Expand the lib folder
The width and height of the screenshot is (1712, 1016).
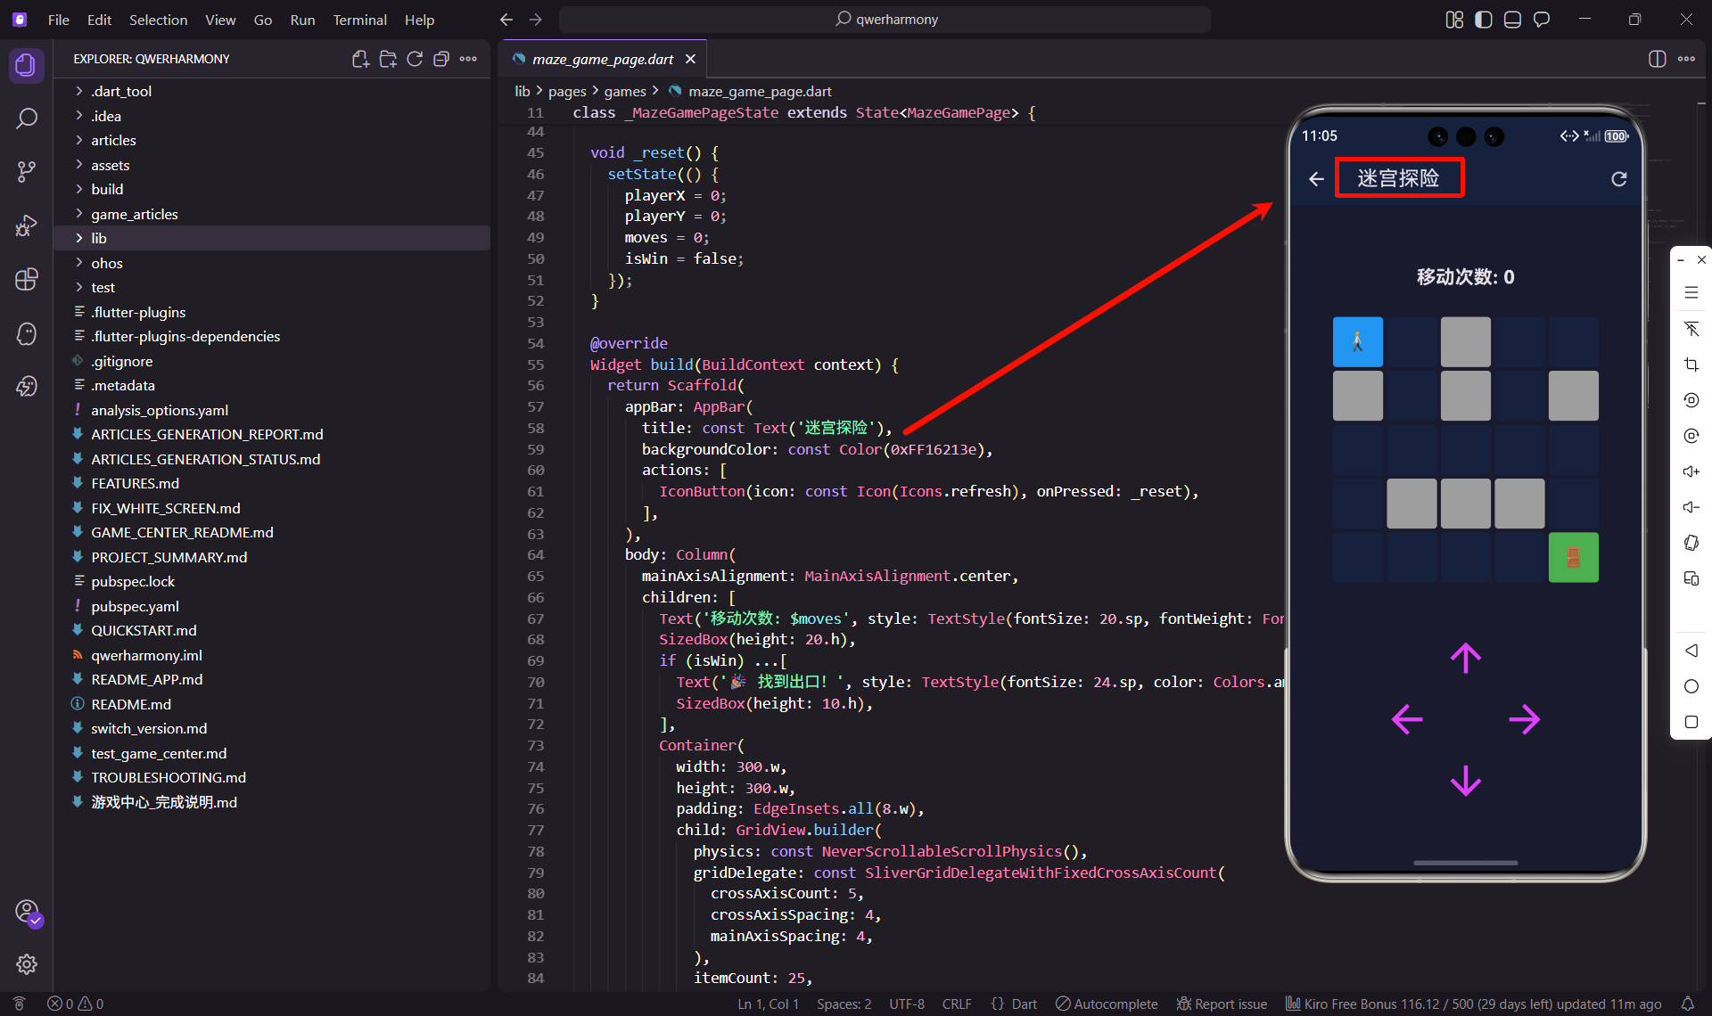pyautogui.click(x=98, y=238)
